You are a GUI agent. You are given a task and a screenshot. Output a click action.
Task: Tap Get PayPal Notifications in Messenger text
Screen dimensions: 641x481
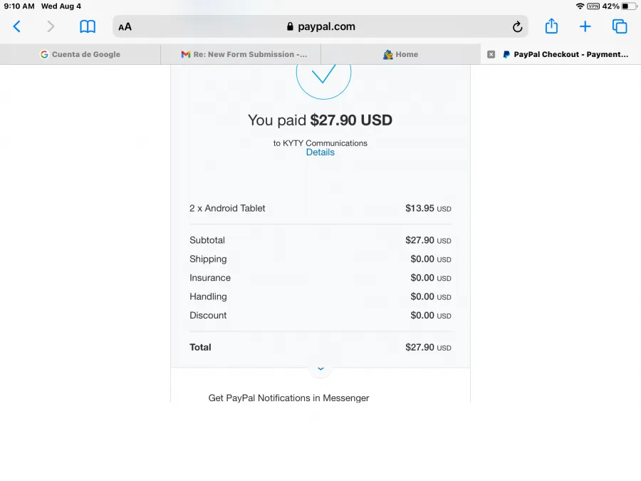click(288, 398)
